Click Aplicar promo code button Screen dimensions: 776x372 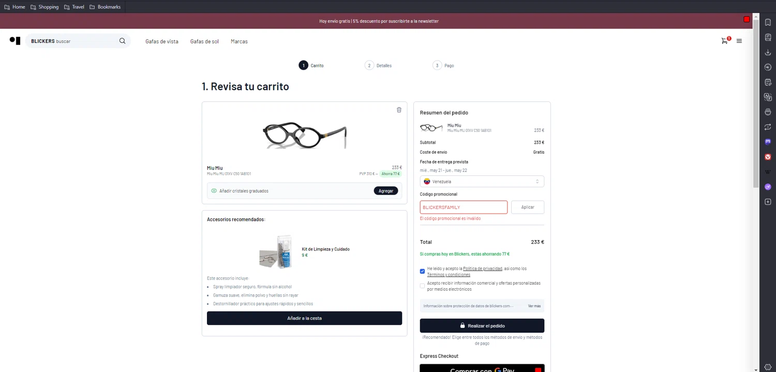coord(528,207)
